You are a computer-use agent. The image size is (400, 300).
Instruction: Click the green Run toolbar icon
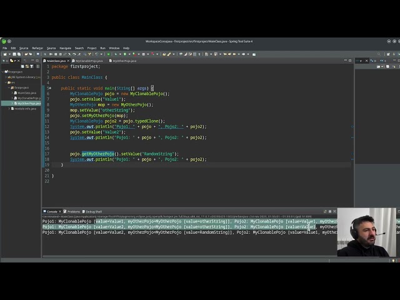click(125, 54)
